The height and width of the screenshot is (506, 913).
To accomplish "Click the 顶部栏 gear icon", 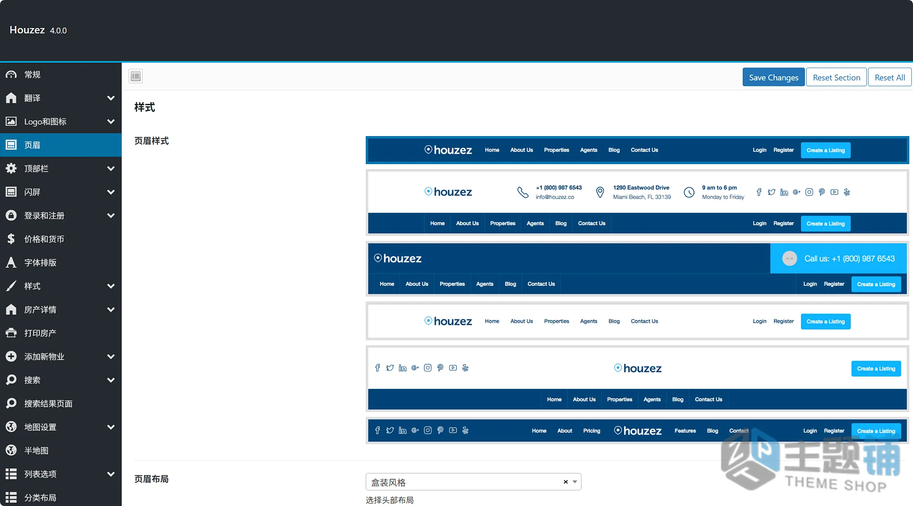I will [x=11, y=169].
